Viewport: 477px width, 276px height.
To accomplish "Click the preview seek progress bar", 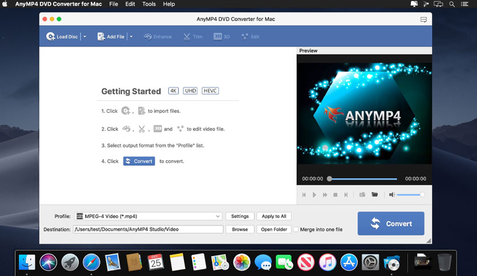I will click(363, 178).
